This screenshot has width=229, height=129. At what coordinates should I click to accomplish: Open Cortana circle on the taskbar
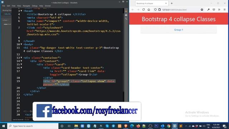(62, 126)
